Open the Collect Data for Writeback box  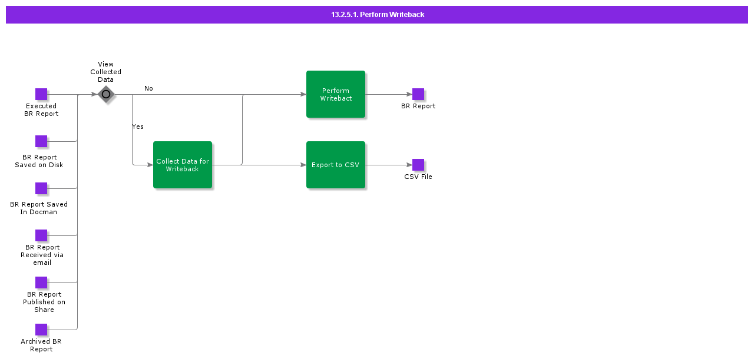tap(183, 165)
